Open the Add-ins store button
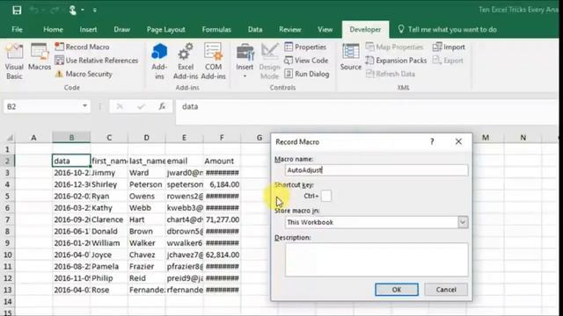This screenshot has height=316, width=563. [x=159, y=61]
